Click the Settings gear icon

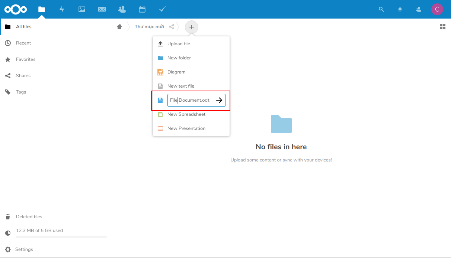pyautogui.click(x=8, y=249)
